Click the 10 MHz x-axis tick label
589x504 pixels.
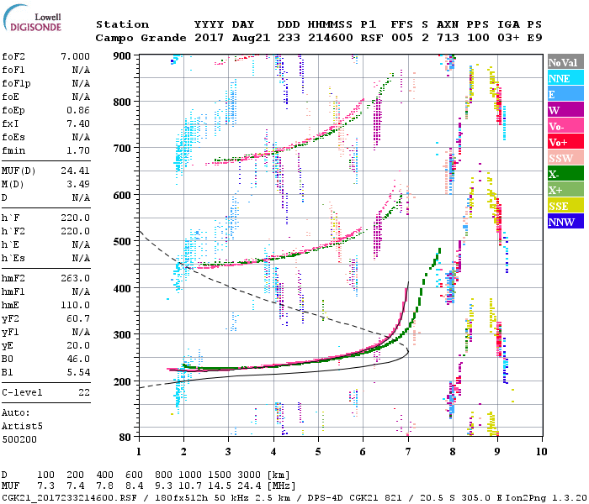tap(539, 451)
